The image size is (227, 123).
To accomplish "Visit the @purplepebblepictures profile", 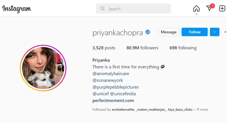I will coord(115,87).
